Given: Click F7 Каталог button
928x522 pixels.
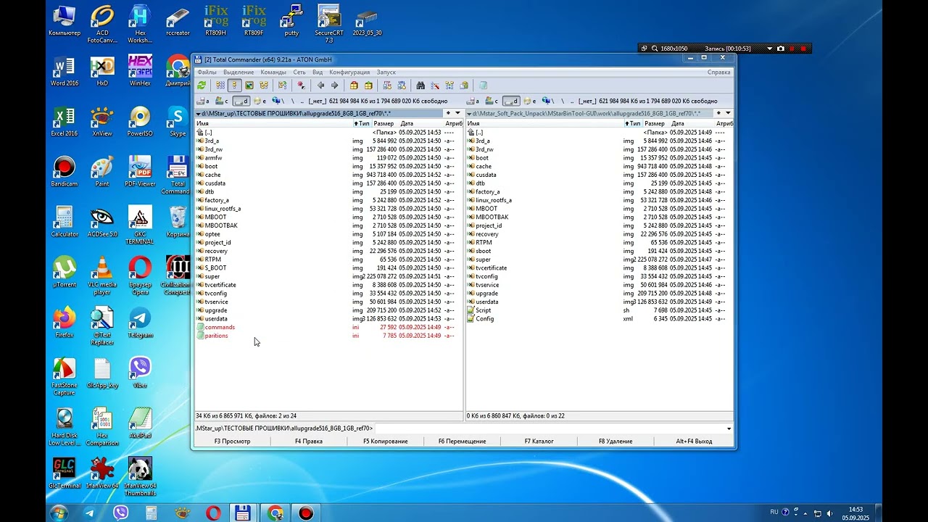Looking at the screenshot, I should point(539,441).
